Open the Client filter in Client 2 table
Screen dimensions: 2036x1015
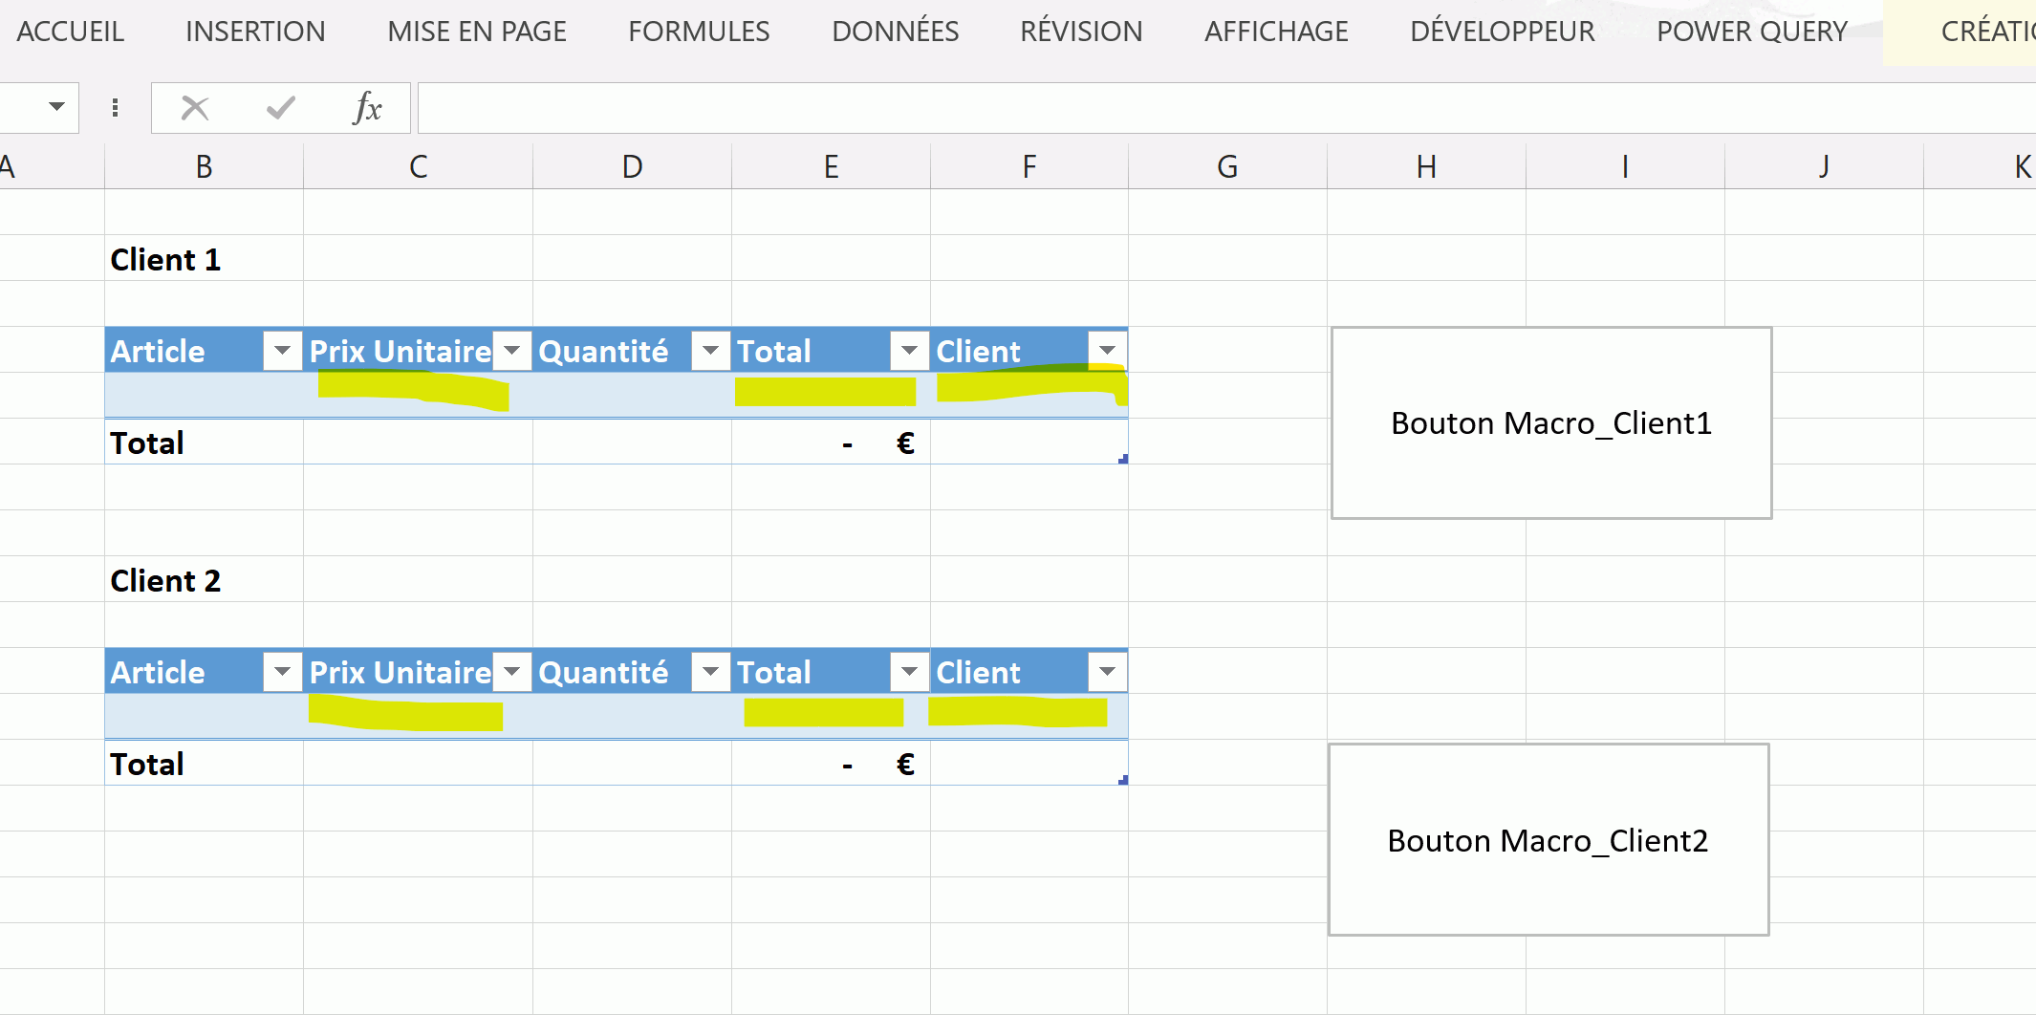click(1107, 672)
